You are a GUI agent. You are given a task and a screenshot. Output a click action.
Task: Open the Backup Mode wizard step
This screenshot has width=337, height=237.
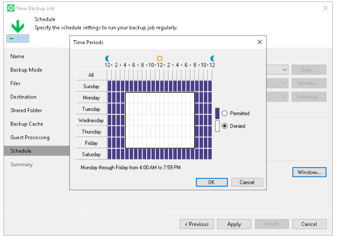point(26,70)
